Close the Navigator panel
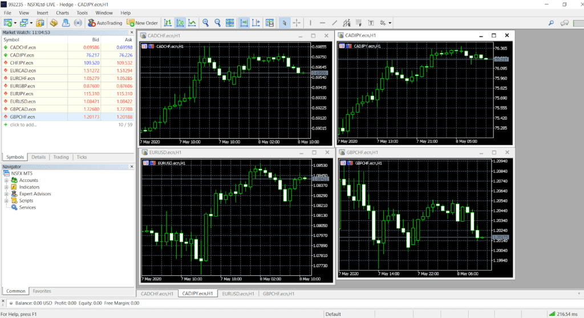The height and width of the screenshot is (318, 584). [132, 167]
